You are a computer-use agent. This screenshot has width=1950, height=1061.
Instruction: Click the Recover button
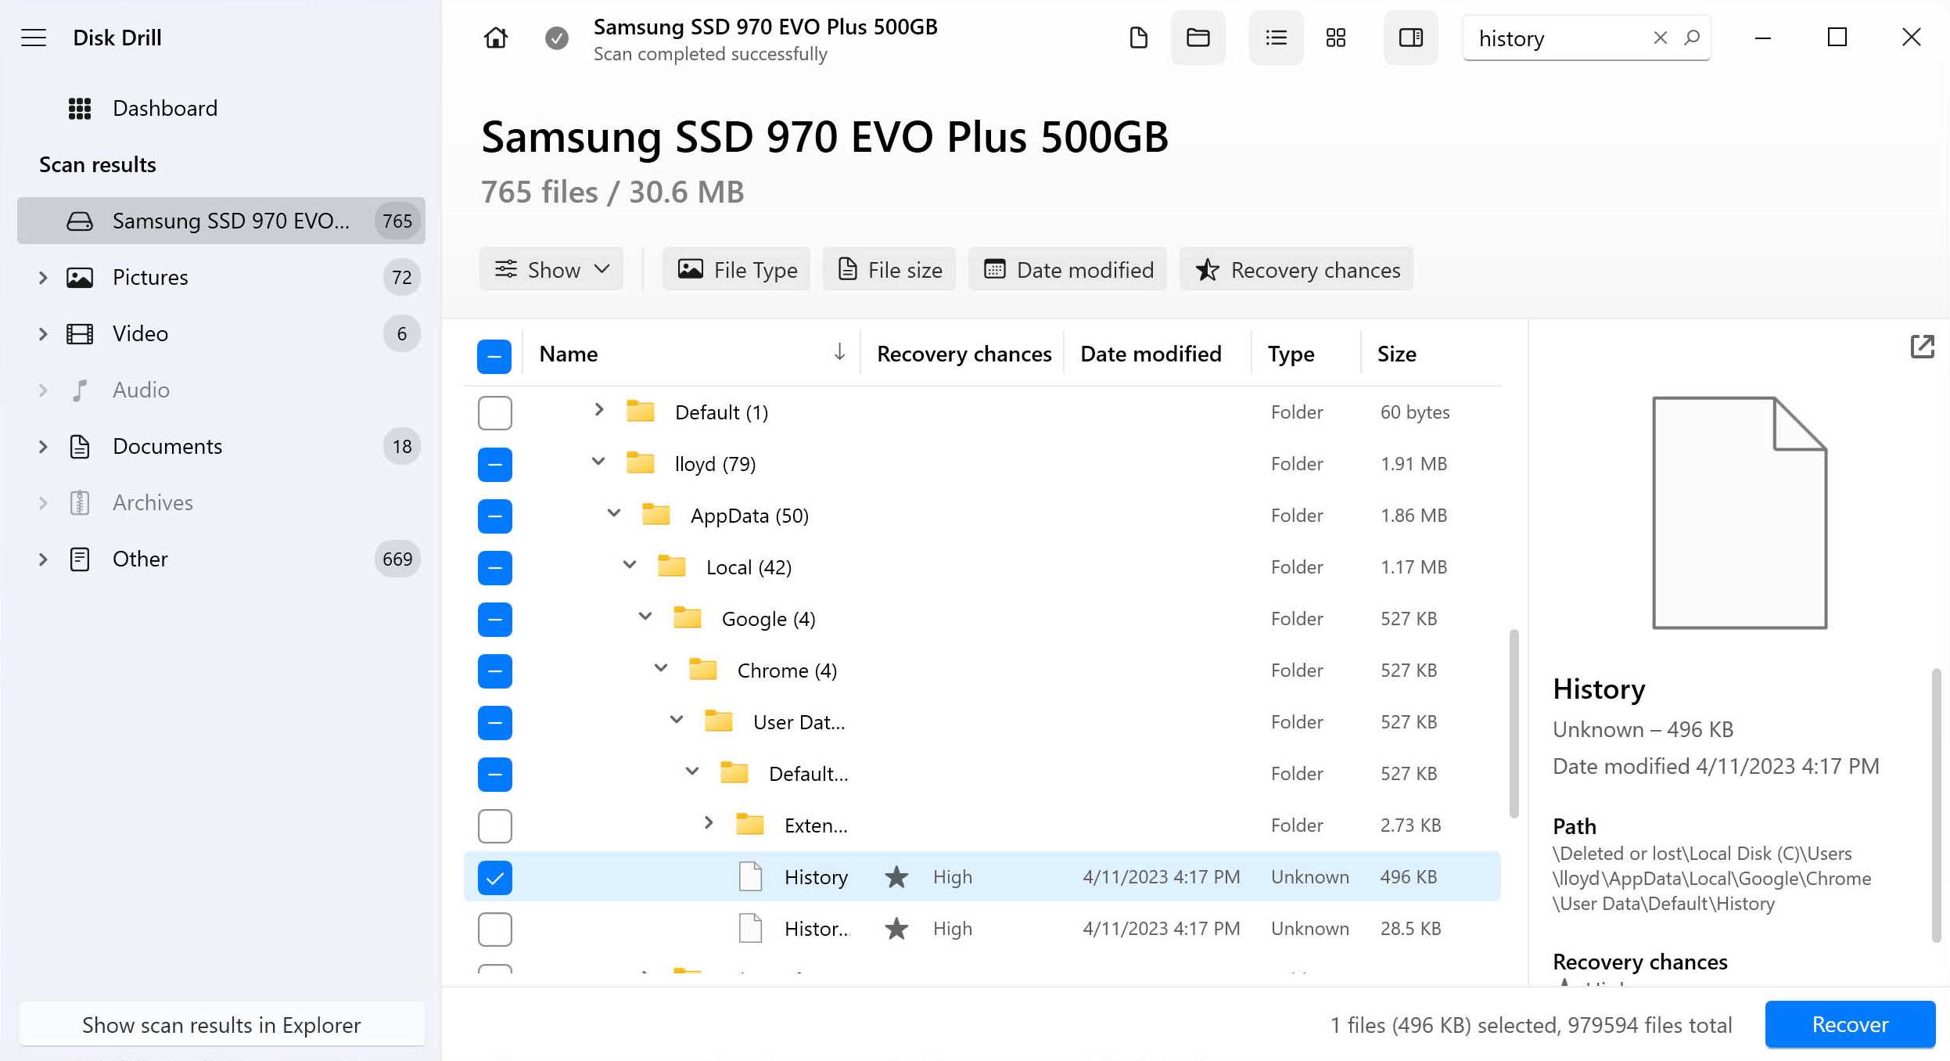click(1850, 1024)
